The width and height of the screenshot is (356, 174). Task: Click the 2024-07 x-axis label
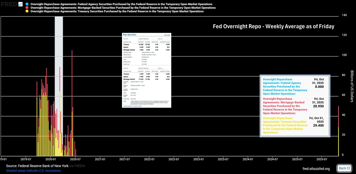click(272, 159)
